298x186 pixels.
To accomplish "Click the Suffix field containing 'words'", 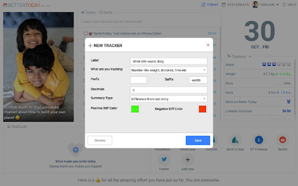I will coord(198,80).
